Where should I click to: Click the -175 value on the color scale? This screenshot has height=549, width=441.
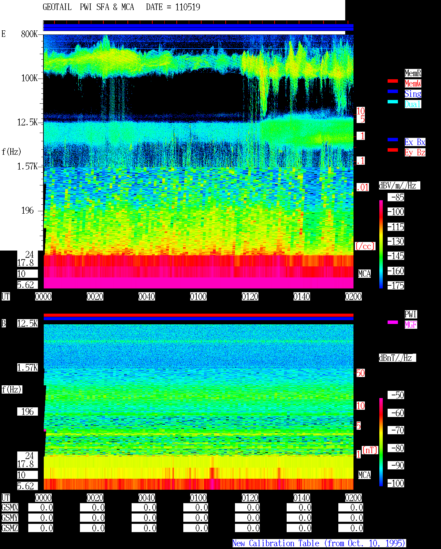click(396, 285)
